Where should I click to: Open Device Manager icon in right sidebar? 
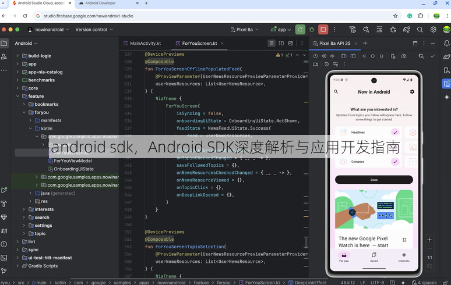[x=446, y=70]
